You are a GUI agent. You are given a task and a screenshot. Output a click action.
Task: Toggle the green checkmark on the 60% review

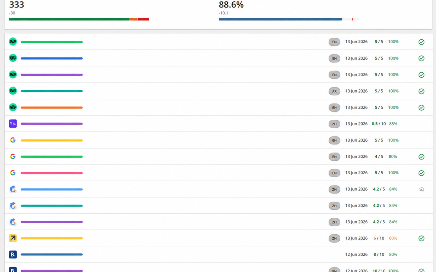421,238
